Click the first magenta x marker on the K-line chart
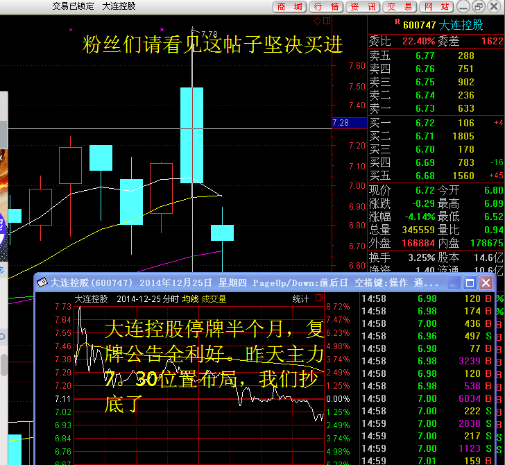This screenshot has width=505, height=465. tap(71, 30)
